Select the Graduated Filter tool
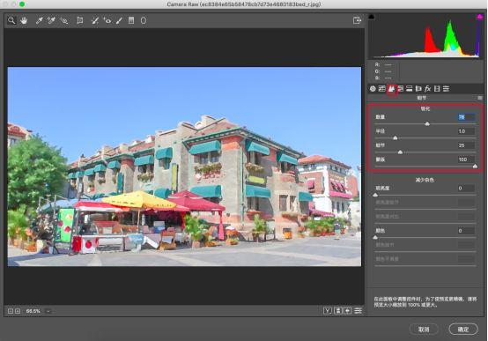 (x=131, y=20)
